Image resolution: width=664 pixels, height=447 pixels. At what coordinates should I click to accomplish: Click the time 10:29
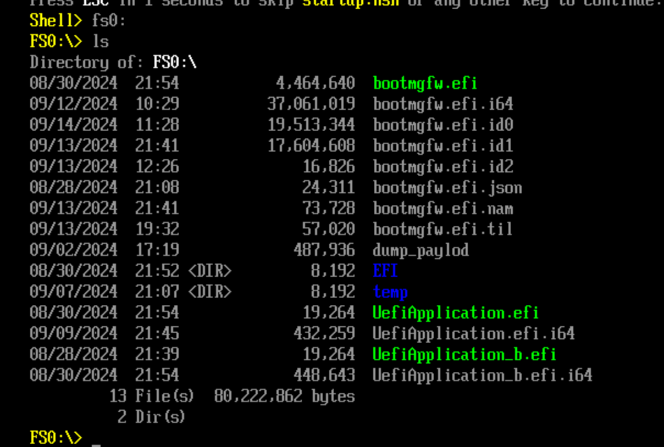(157, 104)
